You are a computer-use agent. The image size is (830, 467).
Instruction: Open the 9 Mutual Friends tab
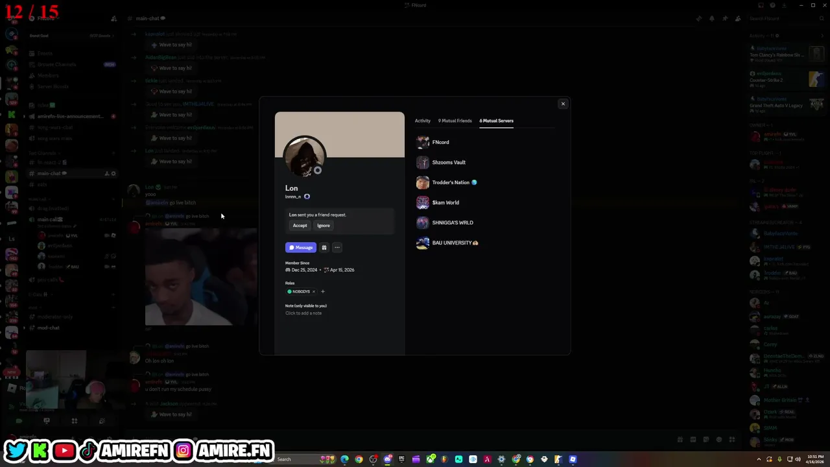pos(455,121)
